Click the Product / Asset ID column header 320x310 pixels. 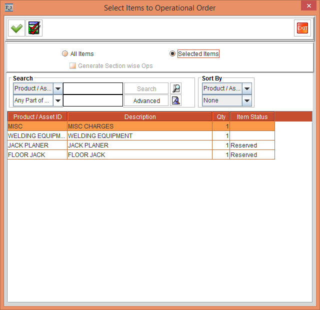(37, 117)
